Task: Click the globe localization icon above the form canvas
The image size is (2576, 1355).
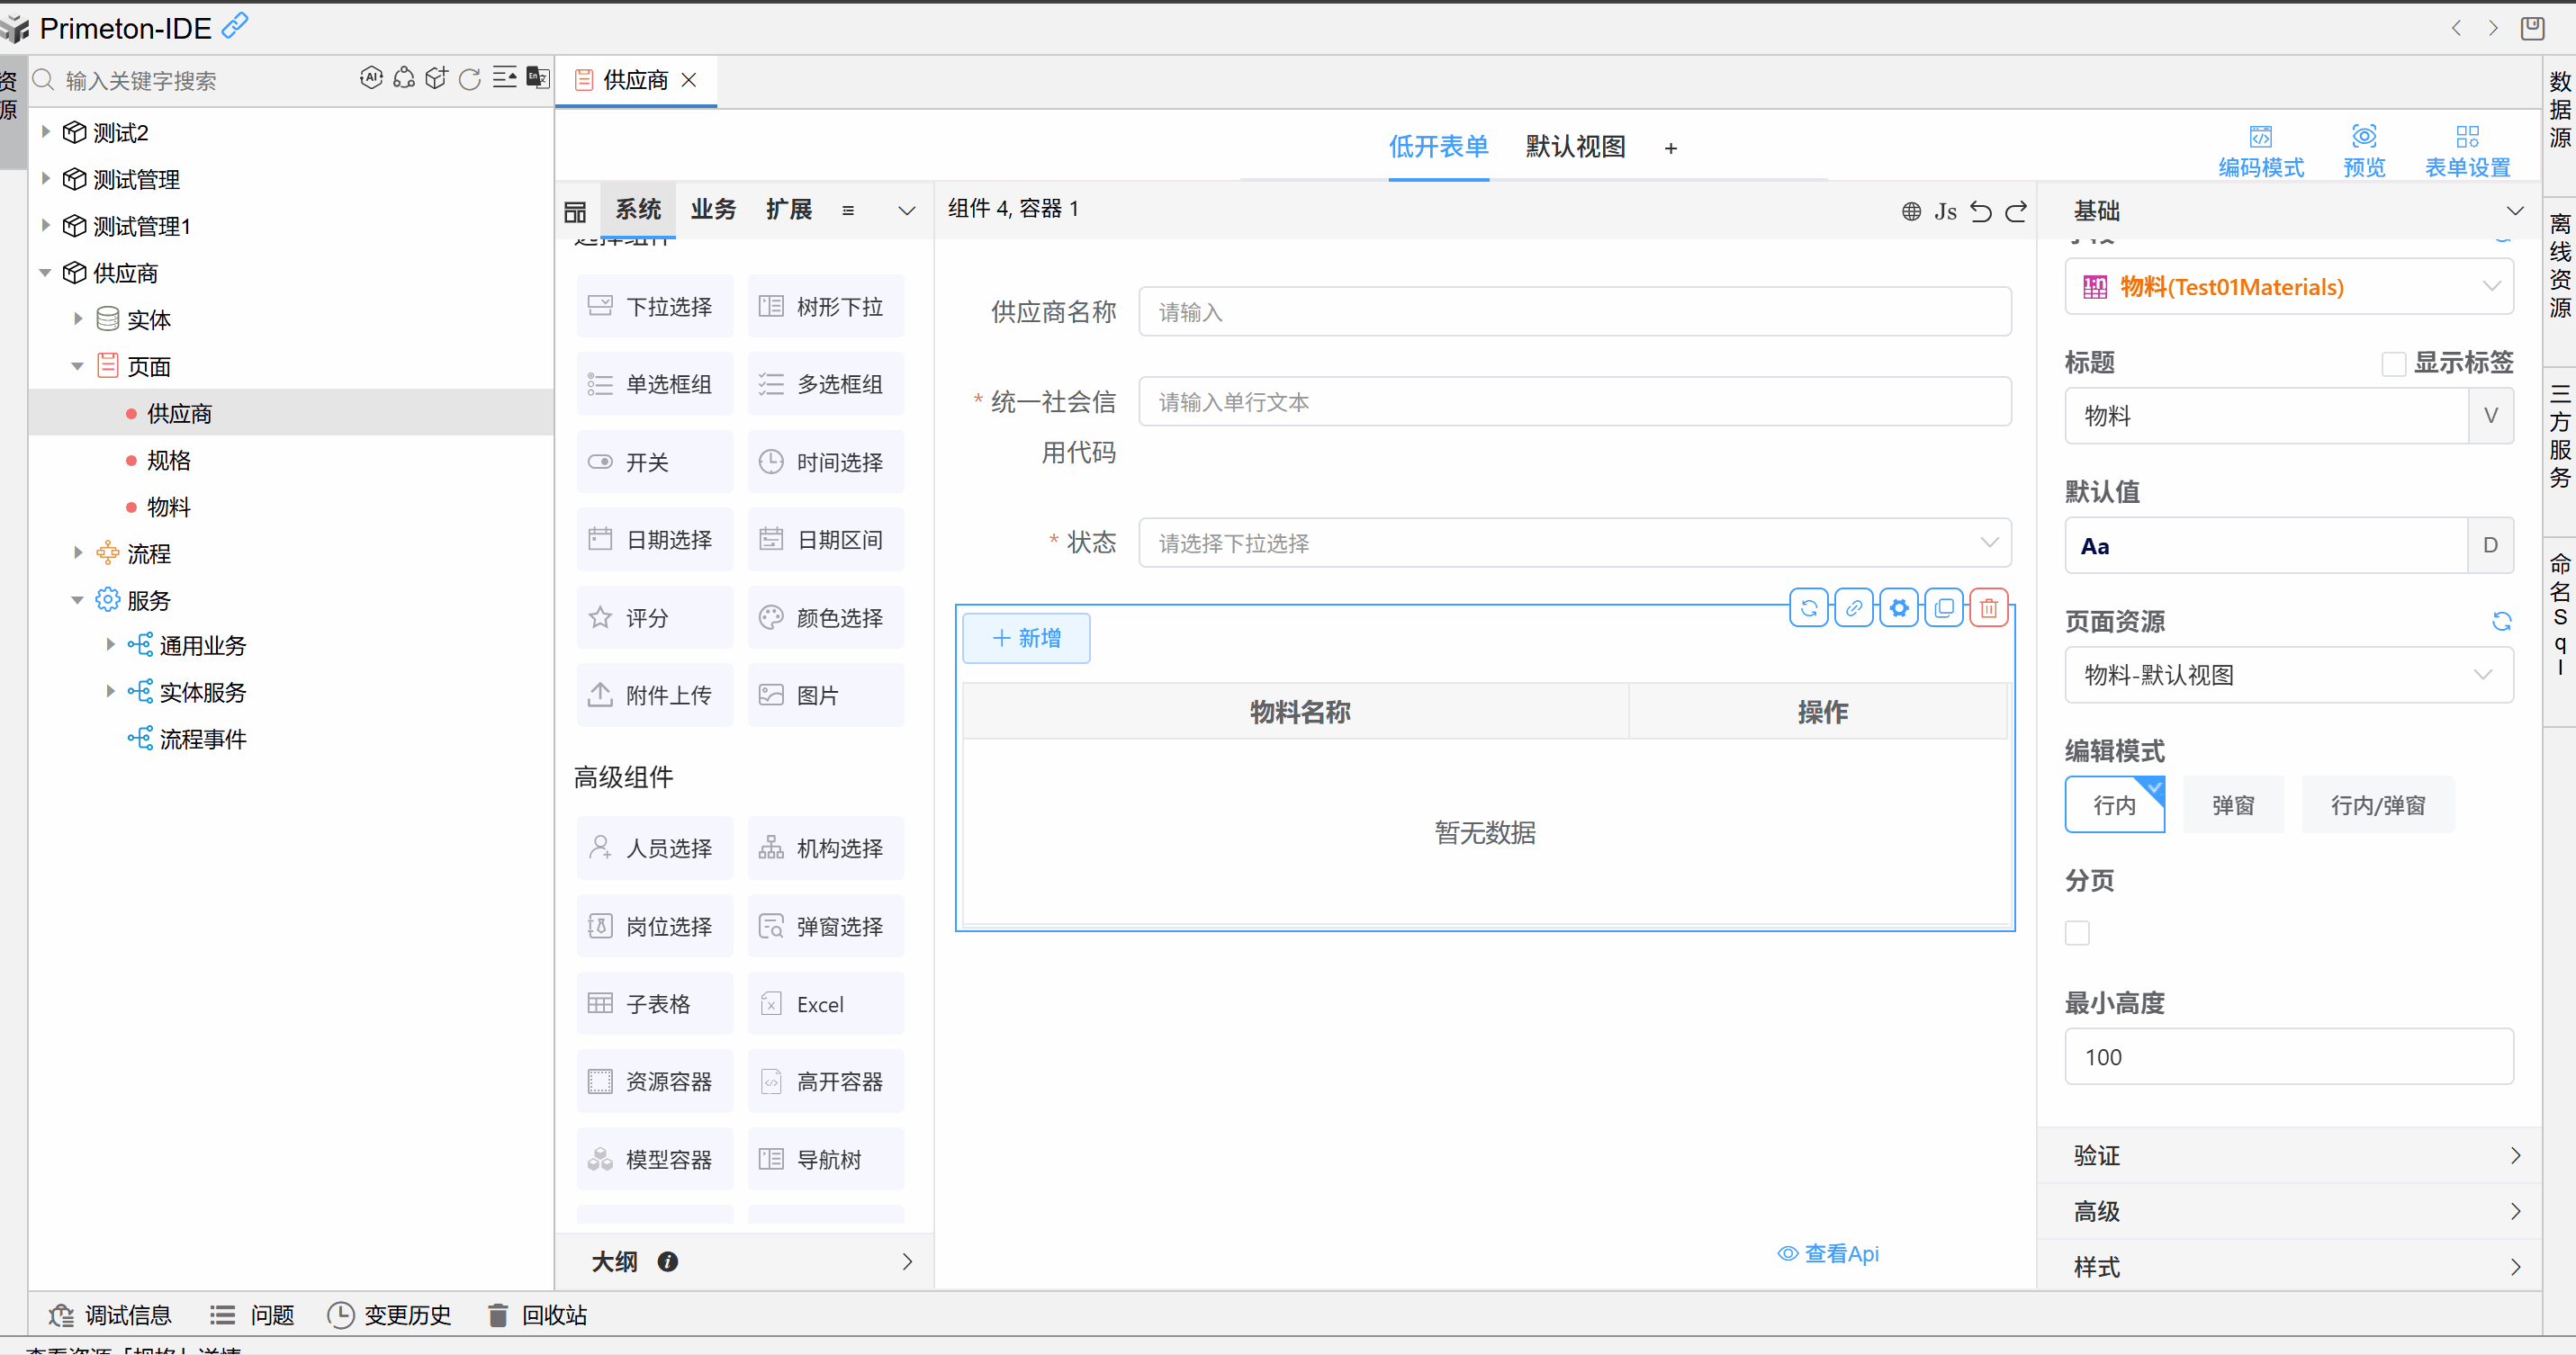Action: [x=1911, y=211]
